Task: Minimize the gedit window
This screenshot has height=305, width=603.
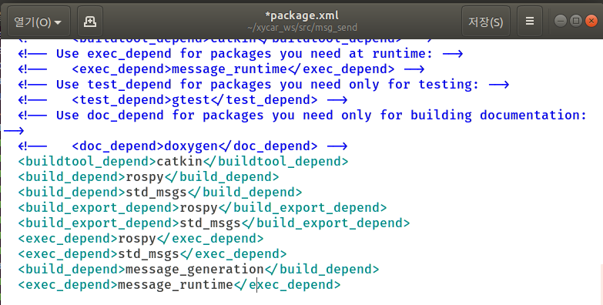Action: click(561, 21)
